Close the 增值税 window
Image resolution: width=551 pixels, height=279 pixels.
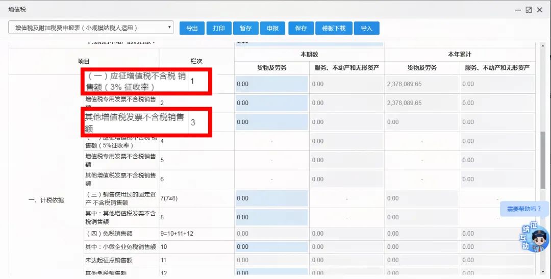click(x=540, y=10)
